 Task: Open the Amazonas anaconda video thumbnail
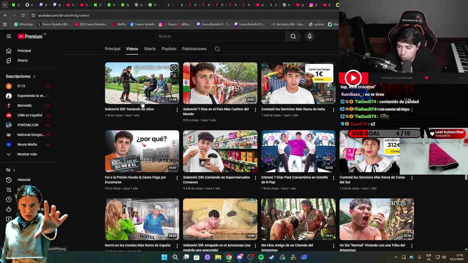[x=220, y=219]
